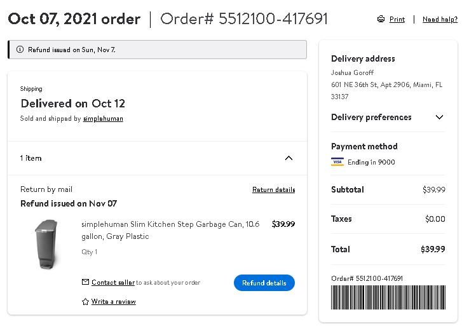Click the Refund issued on Sun, Nov 7 banner
Viewport: 462px width, 333px height.
(x=158, y=50)
